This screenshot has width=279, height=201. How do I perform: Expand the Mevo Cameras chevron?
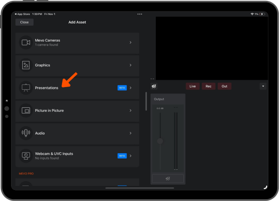click(131, 42)
